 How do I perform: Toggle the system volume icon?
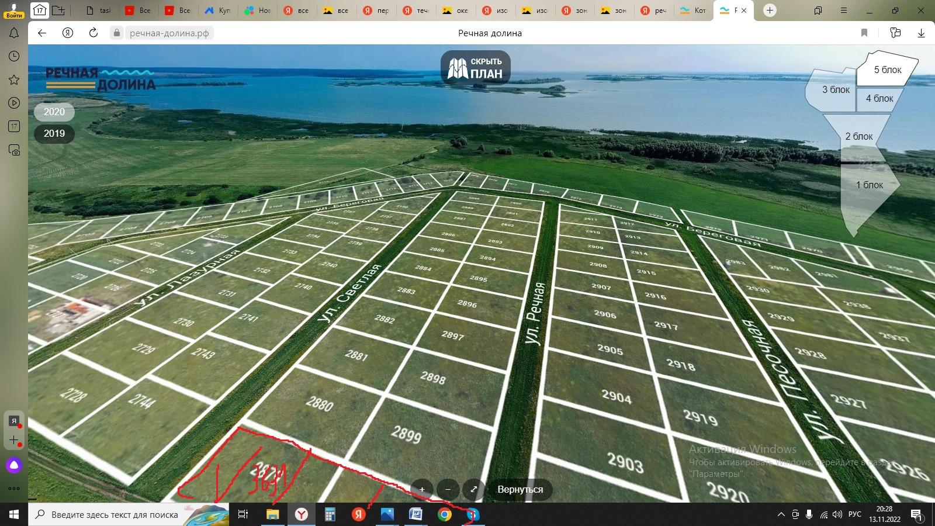(837, 514)
